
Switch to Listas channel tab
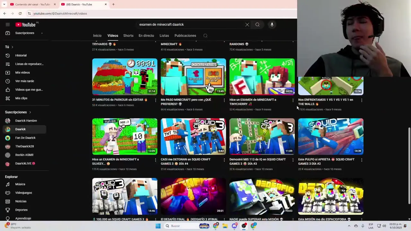(164, 36)
